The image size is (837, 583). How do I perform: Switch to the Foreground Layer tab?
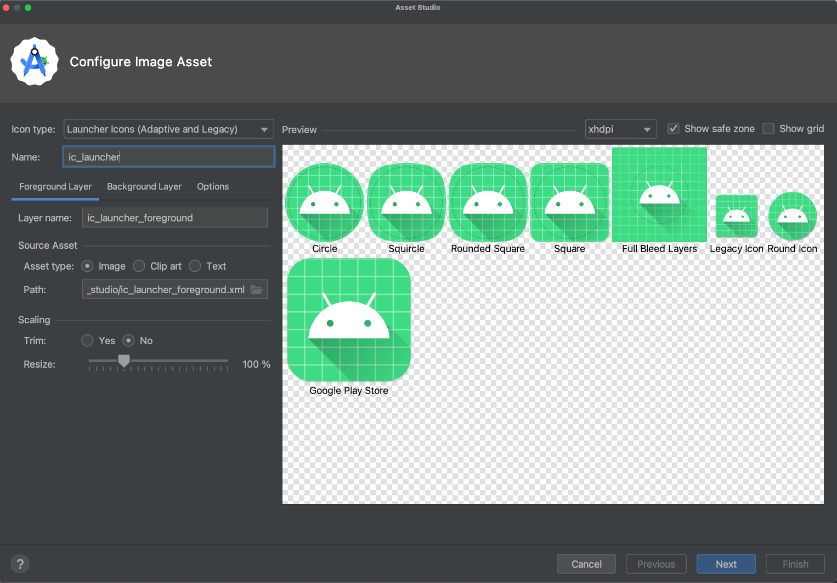pos(55,187)
